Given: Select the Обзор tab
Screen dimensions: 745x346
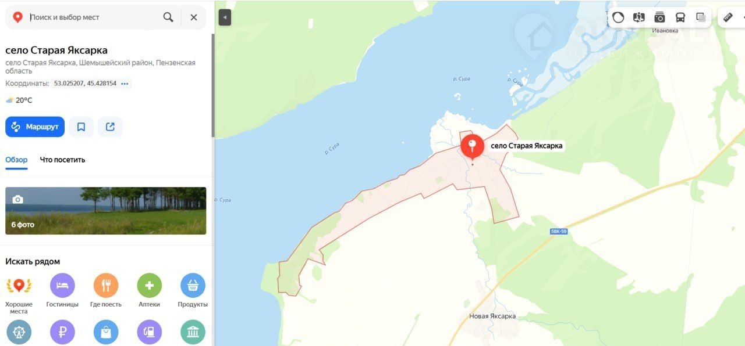Looking at the screenshot, I should [x=16, y=160].
